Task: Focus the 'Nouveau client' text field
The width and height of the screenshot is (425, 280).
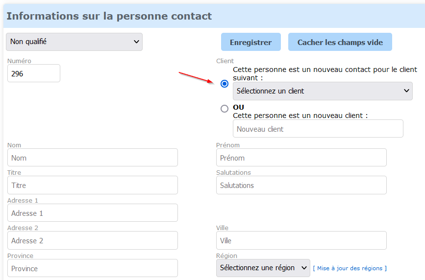Action: point(318,129)
